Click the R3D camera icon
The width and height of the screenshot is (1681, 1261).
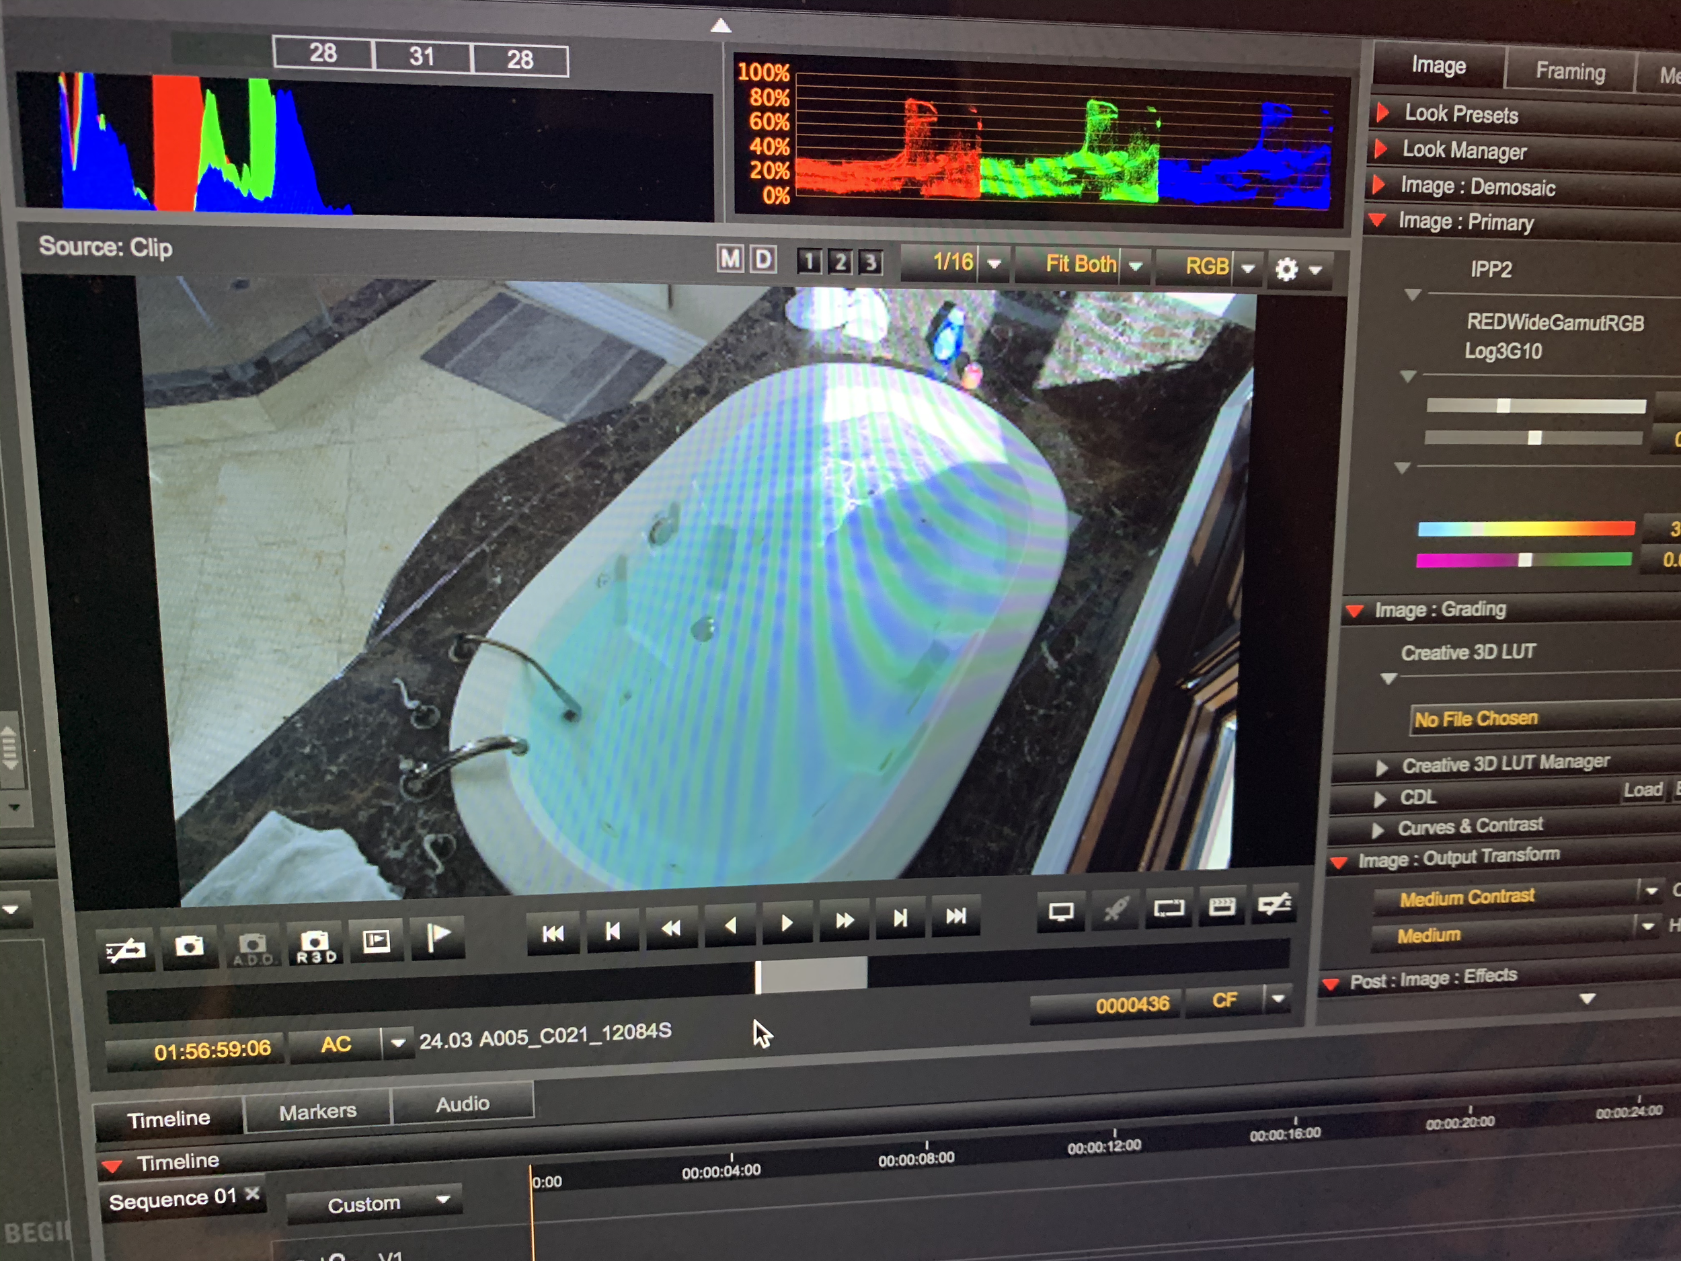(x=315, y=945)
